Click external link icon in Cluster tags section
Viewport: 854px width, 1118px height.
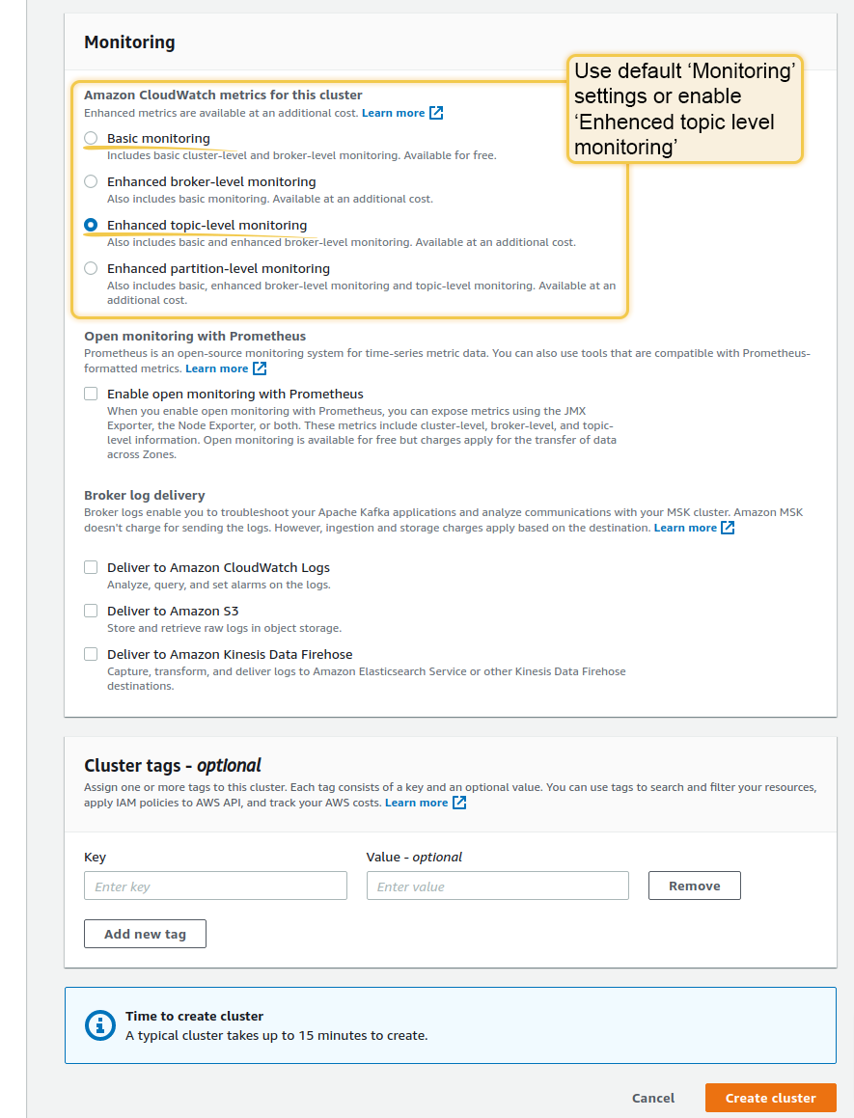459,803
